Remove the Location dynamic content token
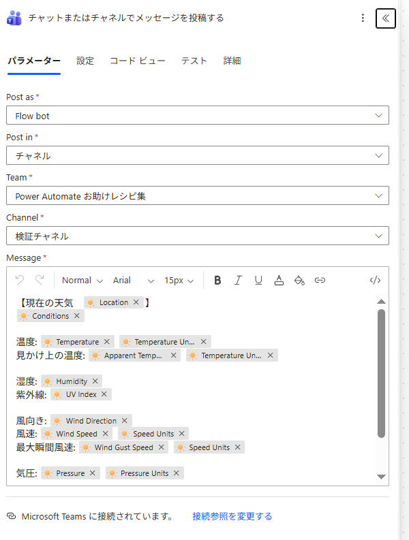The width and height of the screenshot is (409, 540). (x=136, y=302)
